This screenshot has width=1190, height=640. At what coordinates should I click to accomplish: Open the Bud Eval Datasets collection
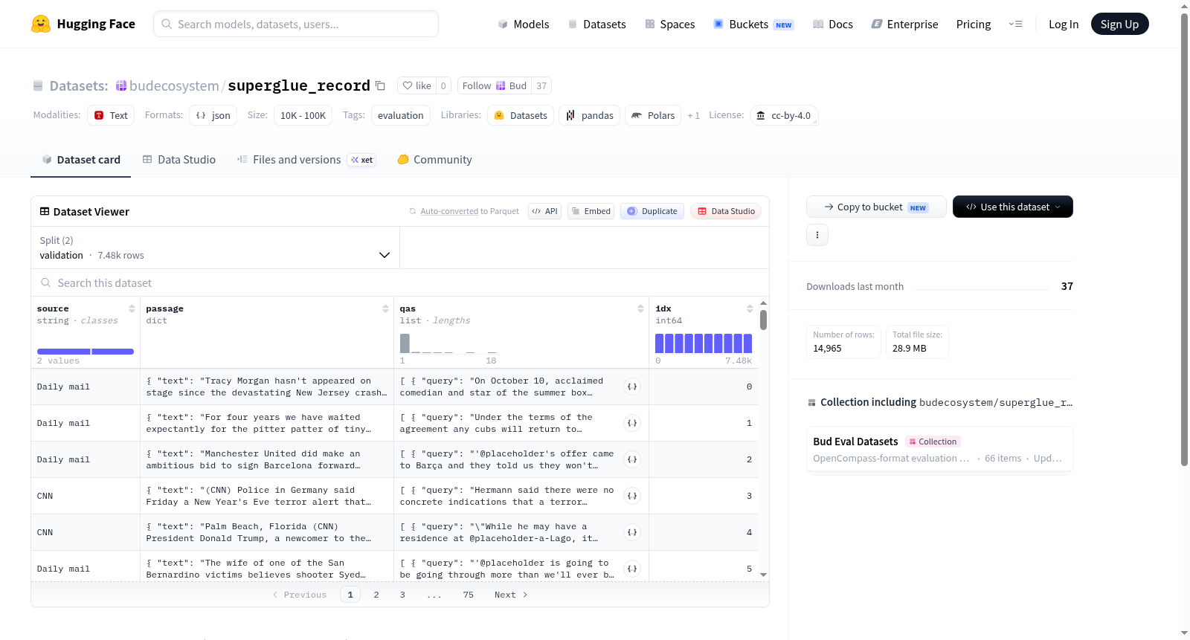939,449
